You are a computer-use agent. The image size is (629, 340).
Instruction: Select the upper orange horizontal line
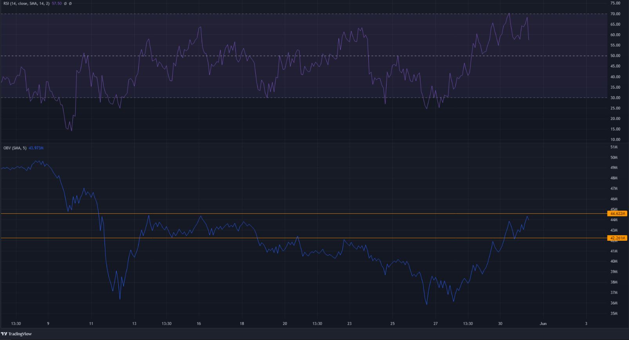(x=313, y=213)
